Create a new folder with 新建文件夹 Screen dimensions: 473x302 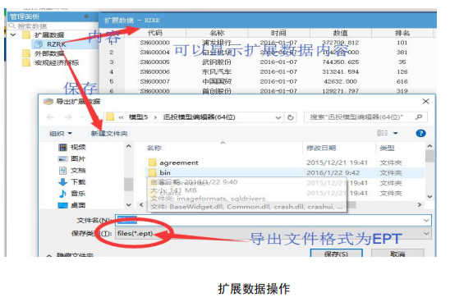(109, 133)
